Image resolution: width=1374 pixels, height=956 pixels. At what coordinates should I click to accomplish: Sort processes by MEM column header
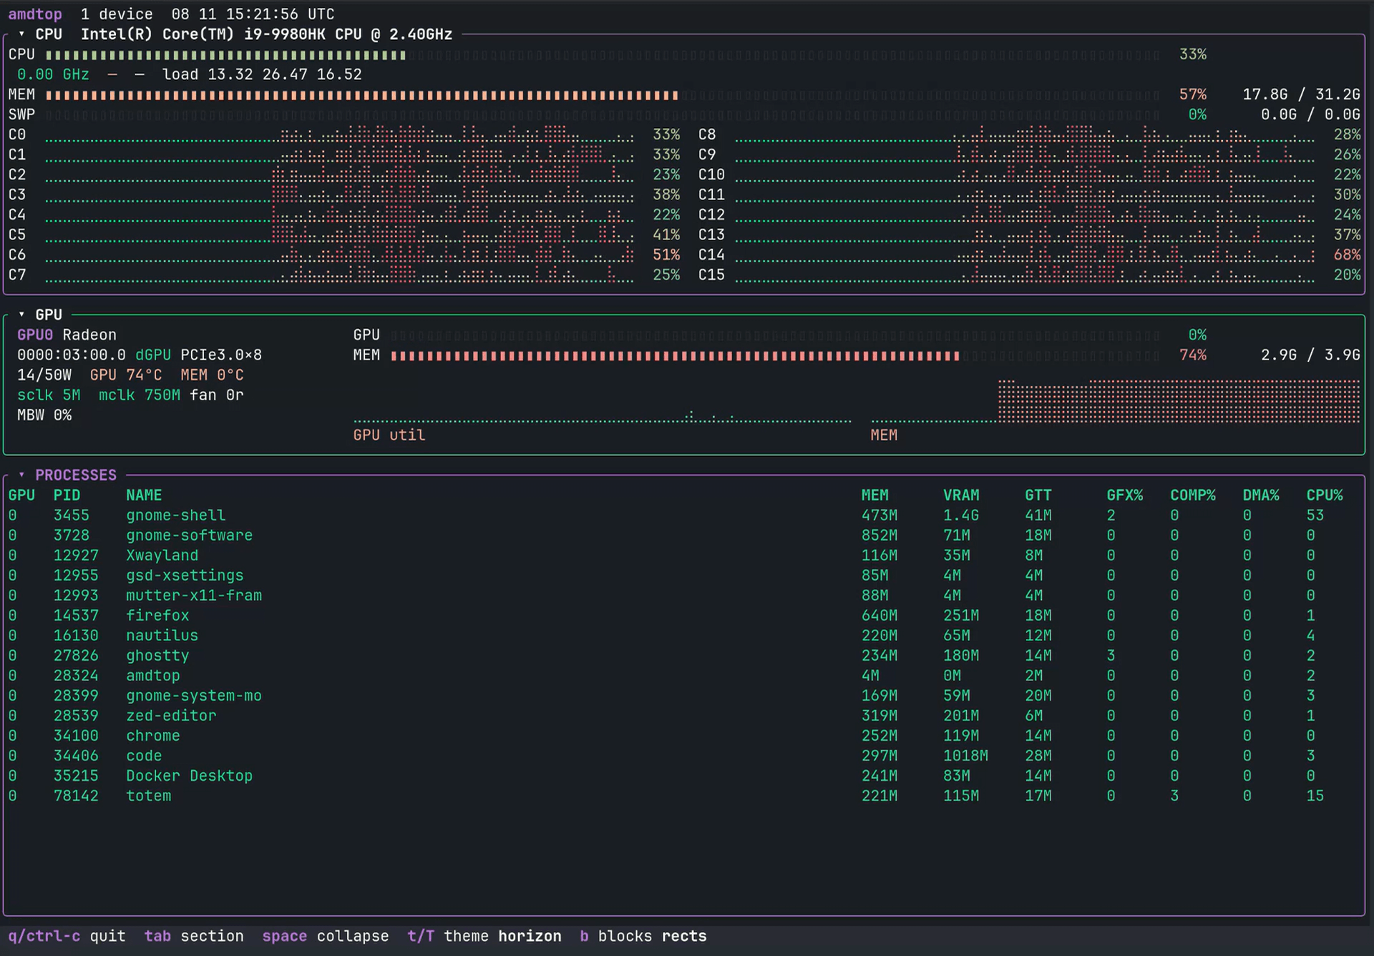[874, 496]
